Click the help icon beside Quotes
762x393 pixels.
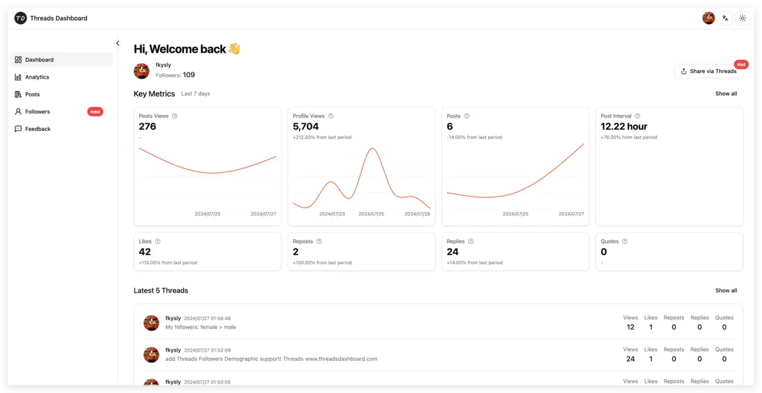click(x=625, y=241)
